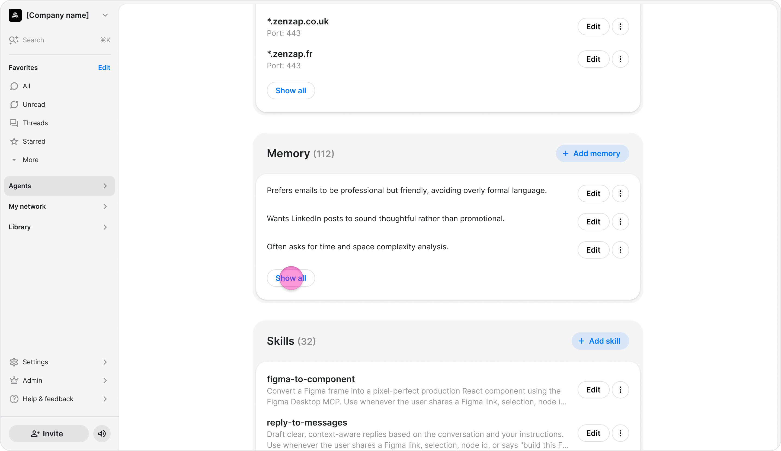781x451 pixels.
Task: Open more options for figma-to-component
Action: pyautogui.click(x=620, y=390)
